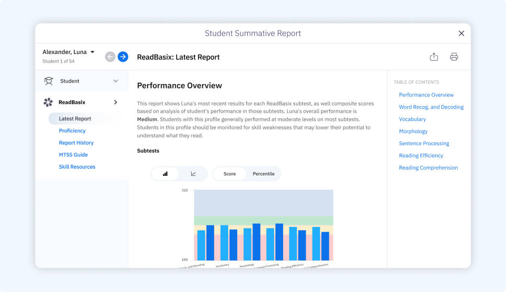Select the Score display option
Screen dimensions: 506x292
(x=230, y=174)
